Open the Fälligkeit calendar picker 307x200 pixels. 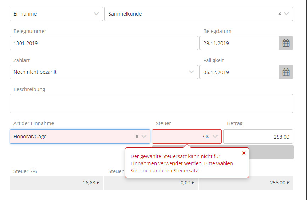[x=286, y=72]
